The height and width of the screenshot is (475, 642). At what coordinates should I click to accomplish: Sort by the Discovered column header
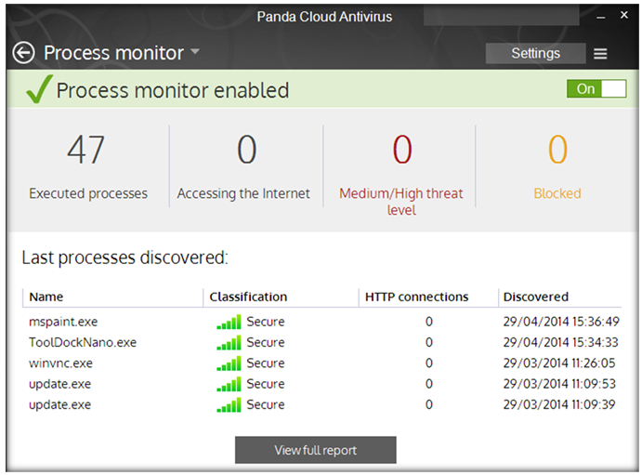[535, 297]
